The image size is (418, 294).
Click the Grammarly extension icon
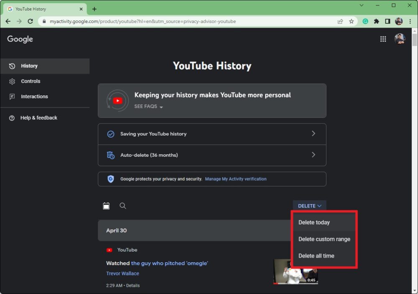coord(365,21)
